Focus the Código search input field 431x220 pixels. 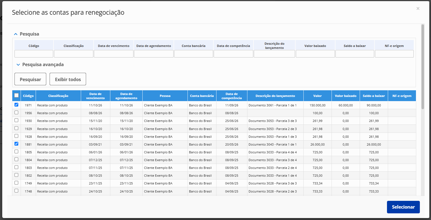click(x=34, y=54)
